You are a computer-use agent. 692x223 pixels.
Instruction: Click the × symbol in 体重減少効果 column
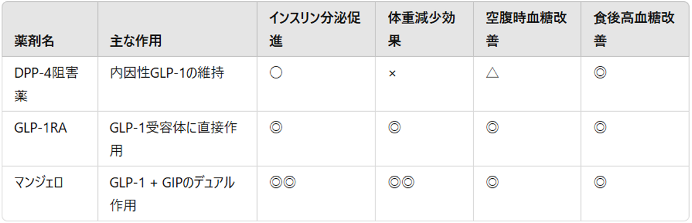391,74
